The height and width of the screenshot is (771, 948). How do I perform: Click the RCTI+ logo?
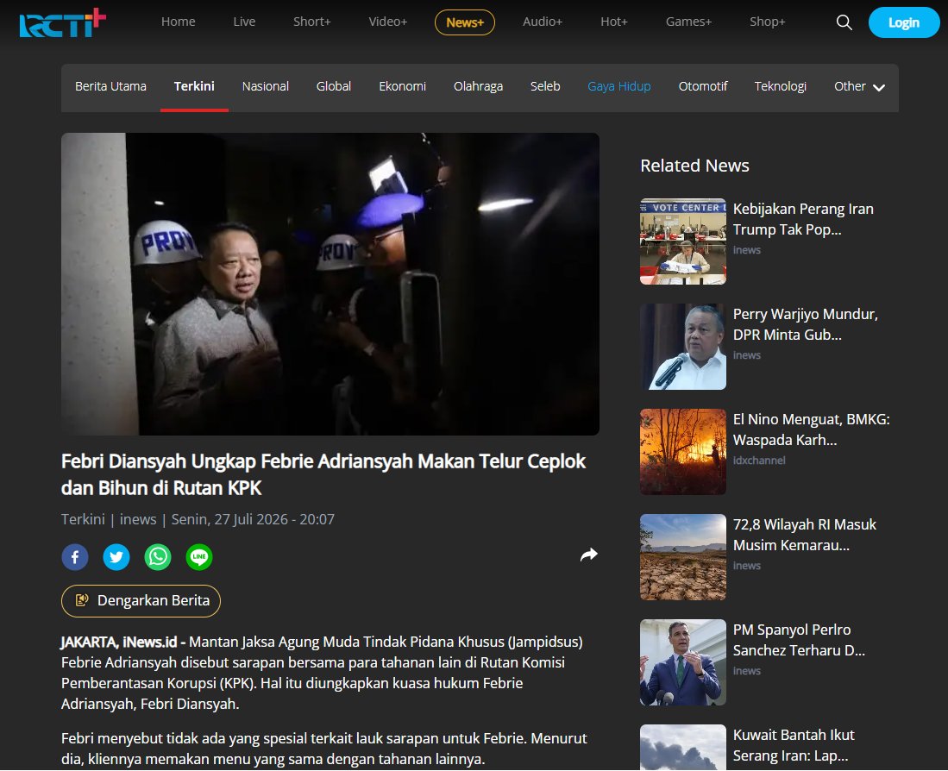63,23
